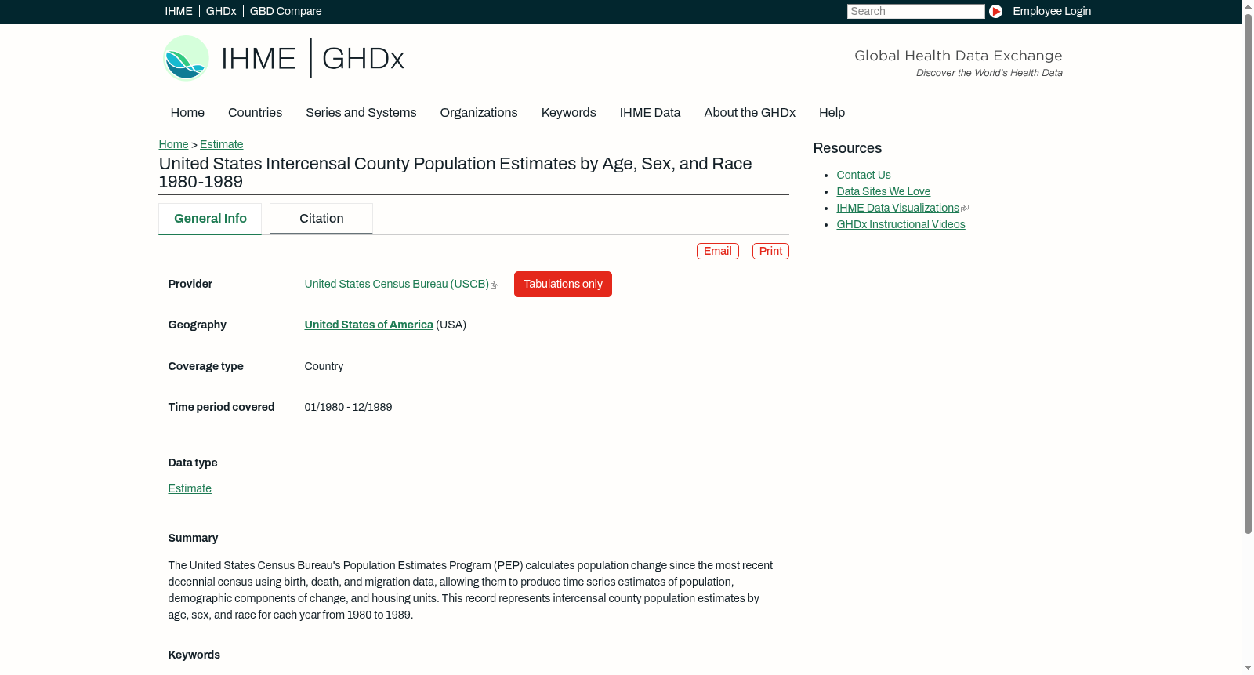Open Data Sites We Love link

click(x=883, y=191)
